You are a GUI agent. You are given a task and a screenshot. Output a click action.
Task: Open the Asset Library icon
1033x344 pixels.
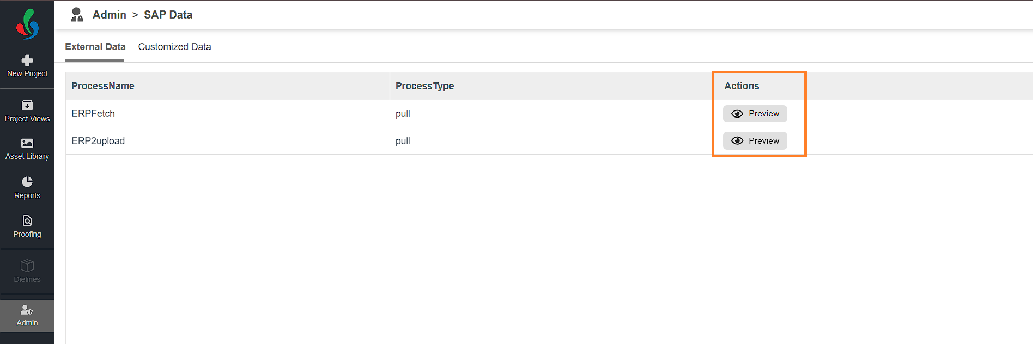pyautogui.click(x=27, y=143)
